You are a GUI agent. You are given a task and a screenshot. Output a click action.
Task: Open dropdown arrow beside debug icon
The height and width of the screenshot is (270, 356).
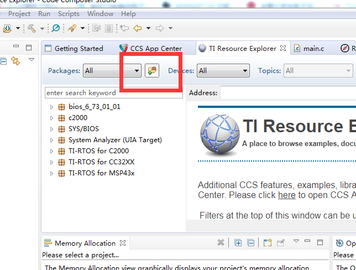click(18, 28)
